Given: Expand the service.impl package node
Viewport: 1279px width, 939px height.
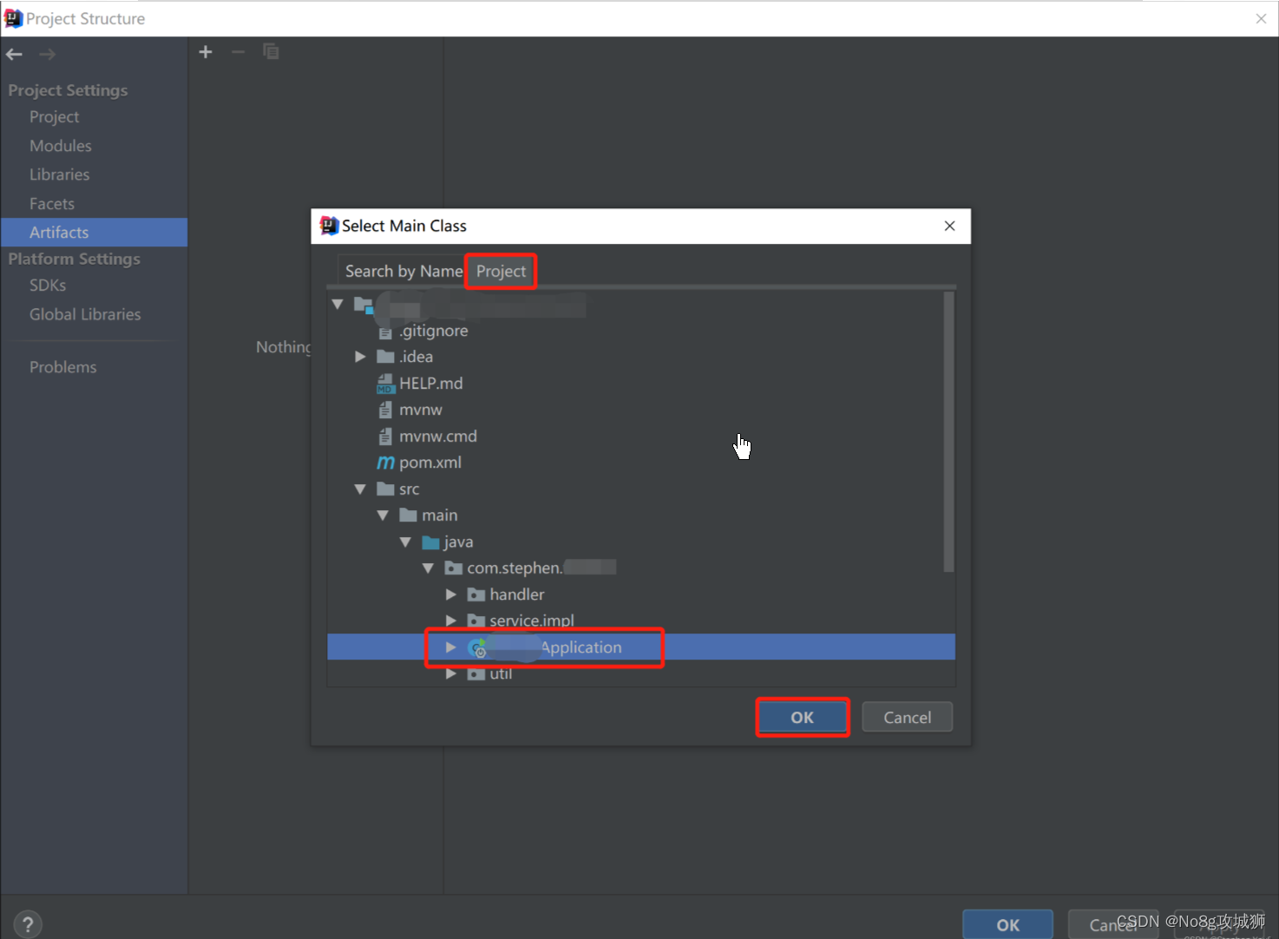Looking at the screenshot, I should click(450, 621).
